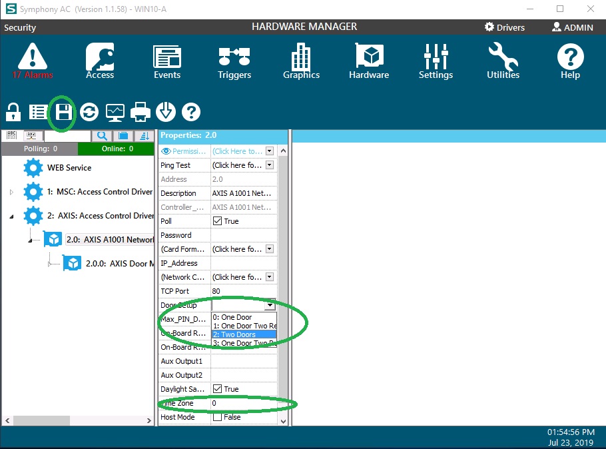Open the Hardware section

pyautogui.click(x=369, y=61)
